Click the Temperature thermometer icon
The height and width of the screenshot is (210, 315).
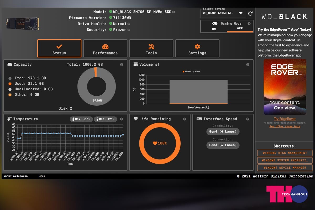pos(9,119)
